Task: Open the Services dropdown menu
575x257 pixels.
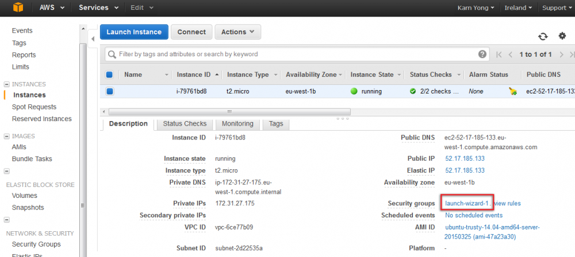Action: (x=99, y=7)
